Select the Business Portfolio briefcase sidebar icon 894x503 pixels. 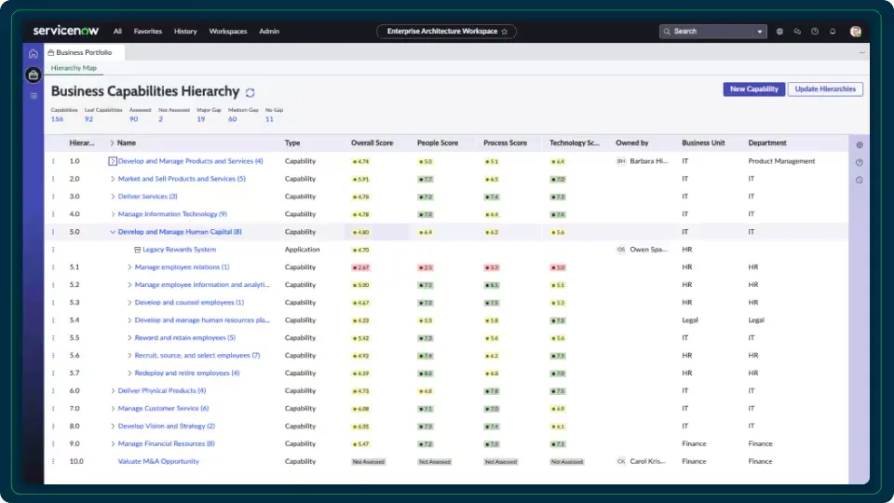[34, 75]
